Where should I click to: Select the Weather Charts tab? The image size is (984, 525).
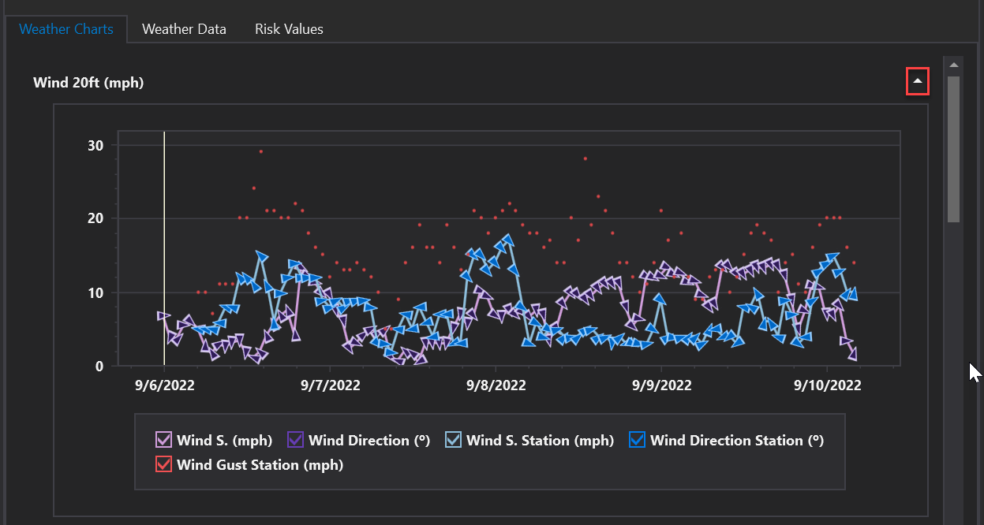pyautogui.click(x=66, y=29)
